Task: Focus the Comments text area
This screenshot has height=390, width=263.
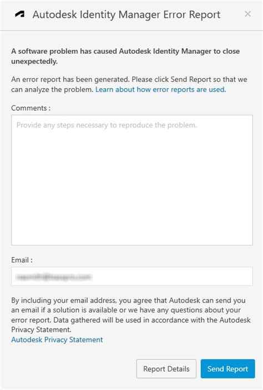Action: [x=132, y=180]
